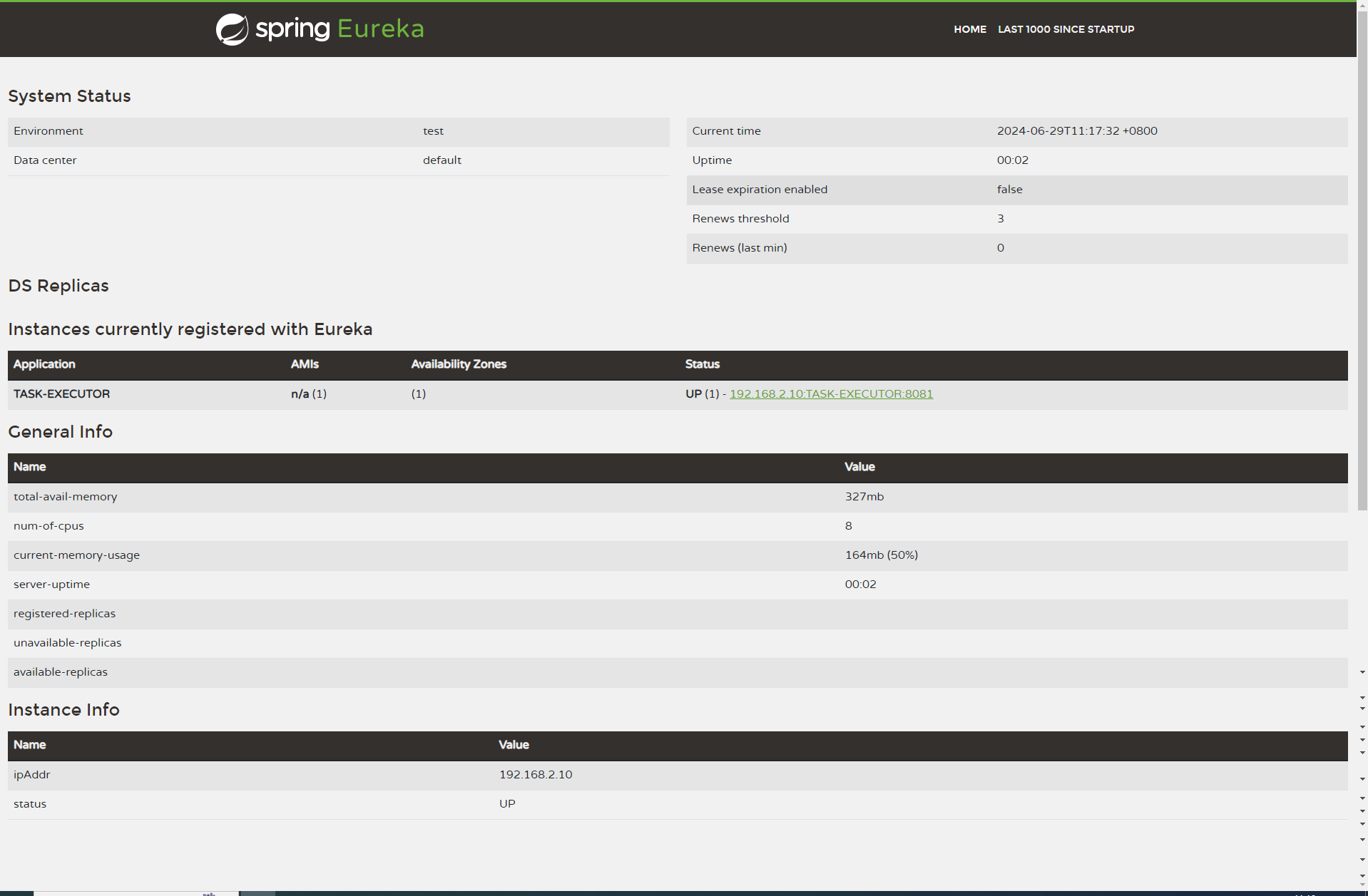Click the registered-replicas row label
Image resolution: width=1368 pixels, height=896 pixels.
point(64,614)
